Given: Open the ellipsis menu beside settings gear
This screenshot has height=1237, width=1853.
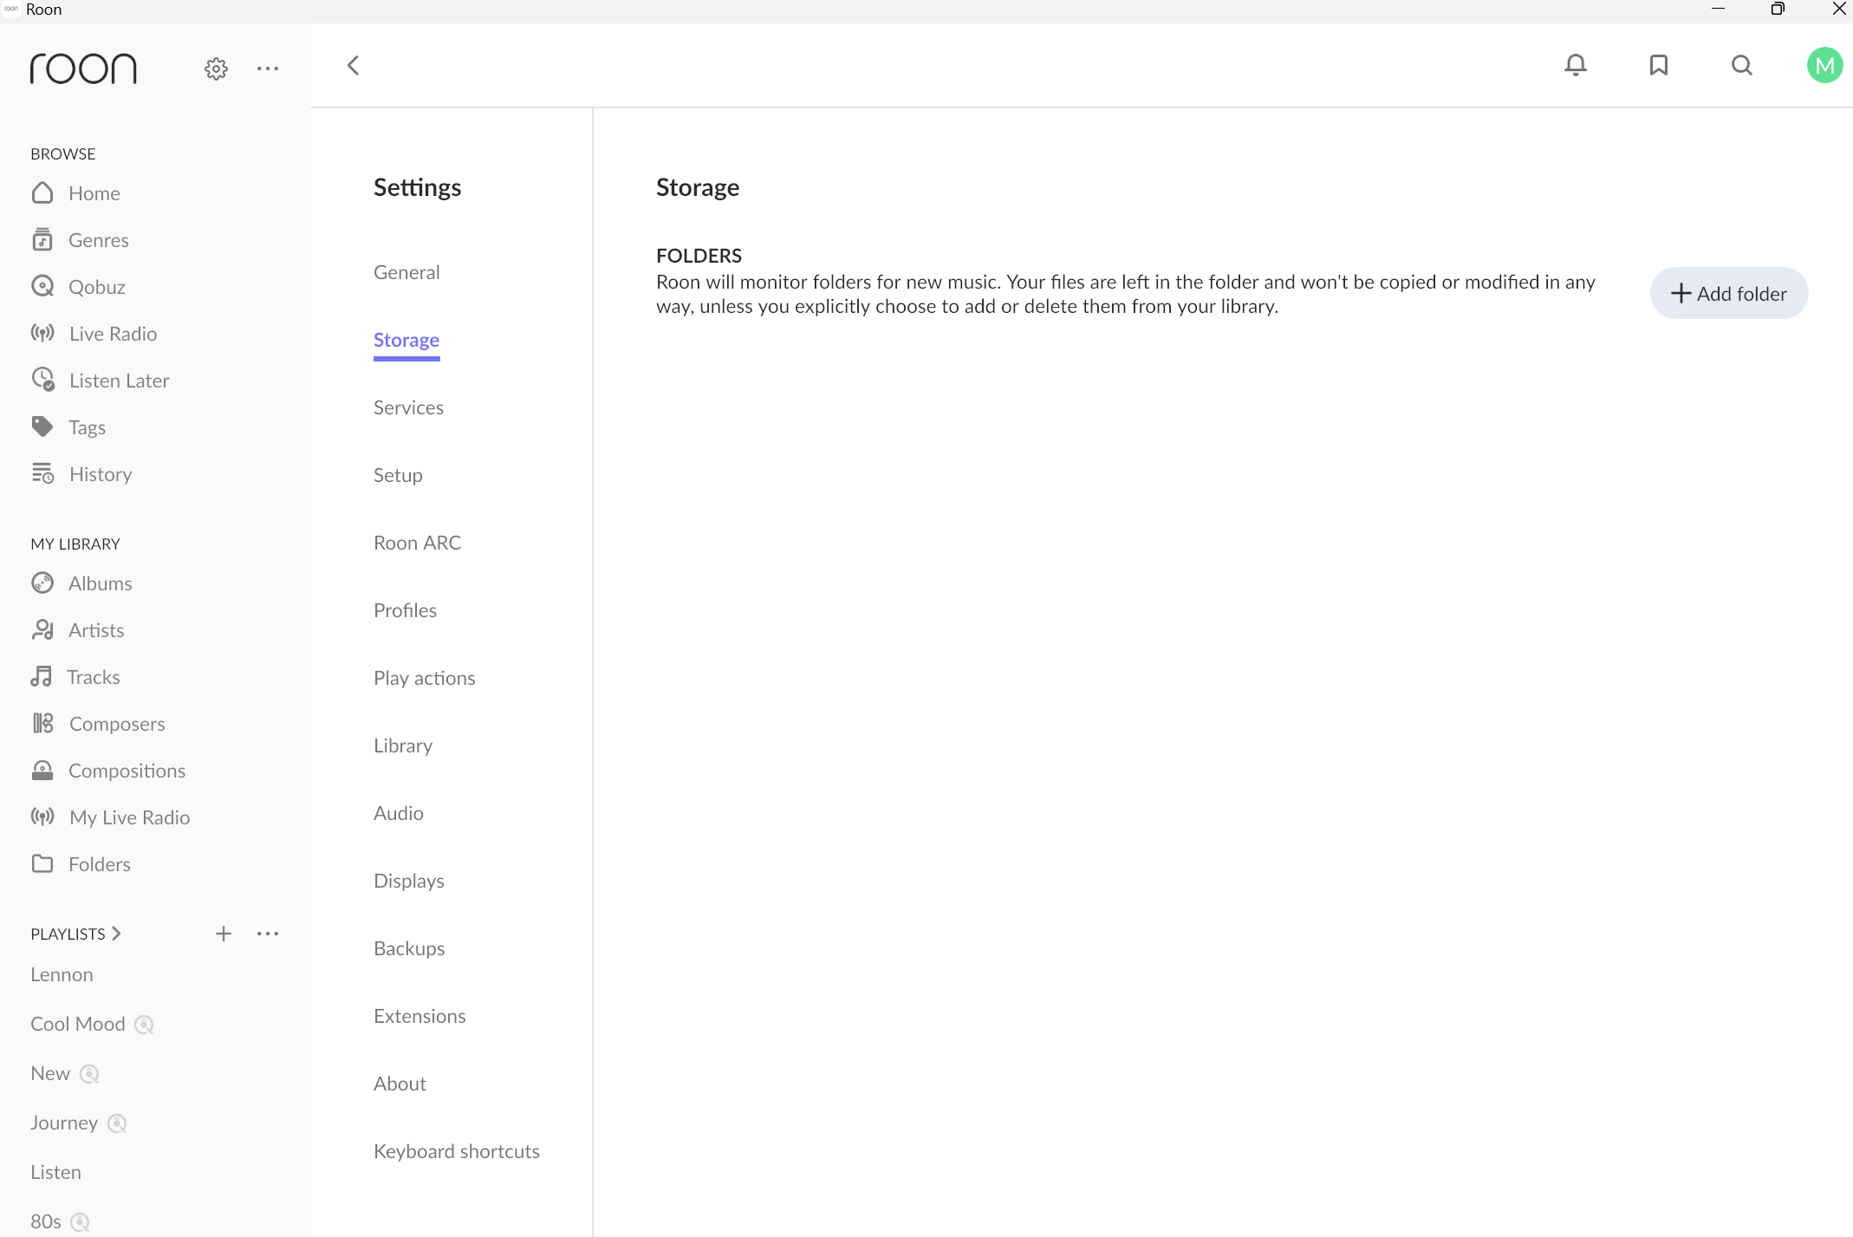Looking at the screenshot, I should [x=268, y=68].
